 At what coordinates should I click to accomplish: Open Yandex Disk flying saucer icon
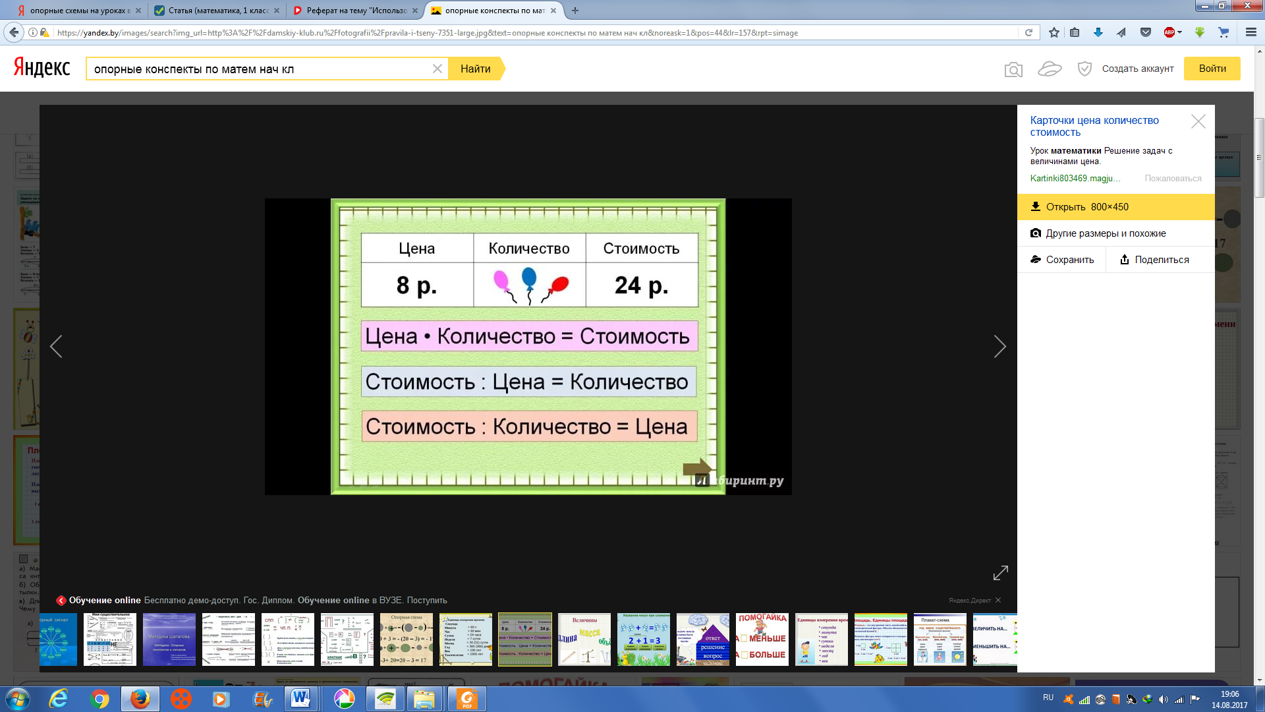point(1050,69)
